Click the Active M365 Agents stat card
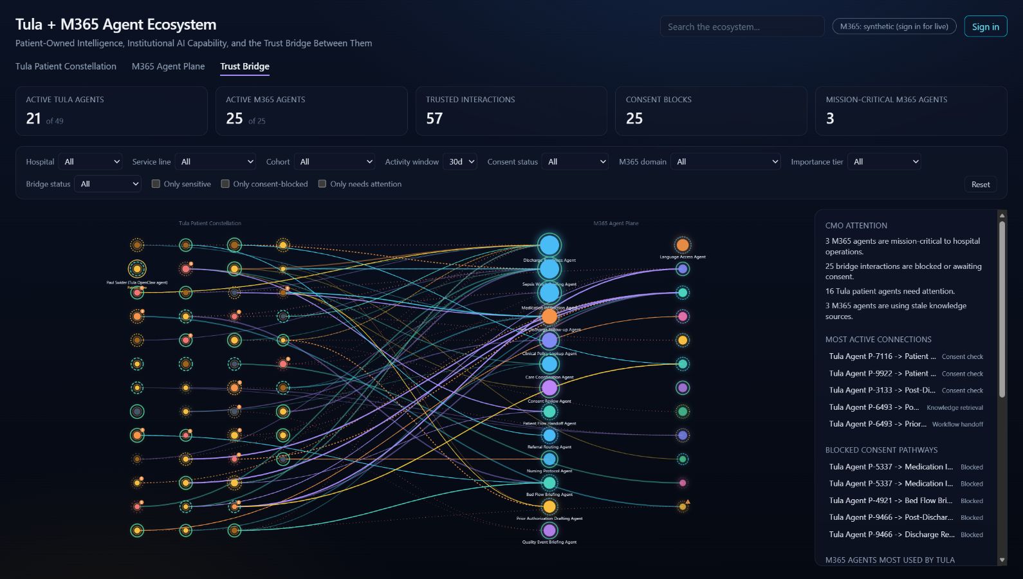The width and height of the screenshot is (1023, 579). [x=311, y=111]
